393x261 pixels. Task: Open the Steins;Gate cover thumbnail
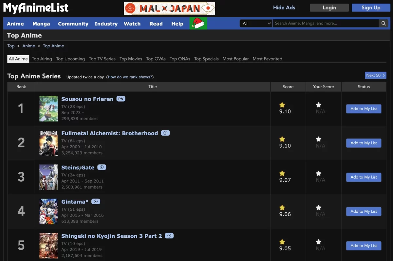tap(48, 177)
